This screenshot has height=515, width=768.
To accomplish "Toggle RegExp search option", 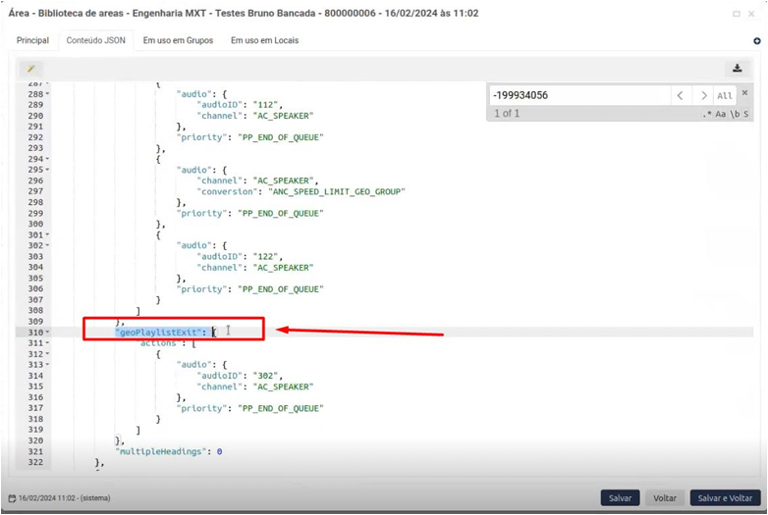I will coord(706,114).
